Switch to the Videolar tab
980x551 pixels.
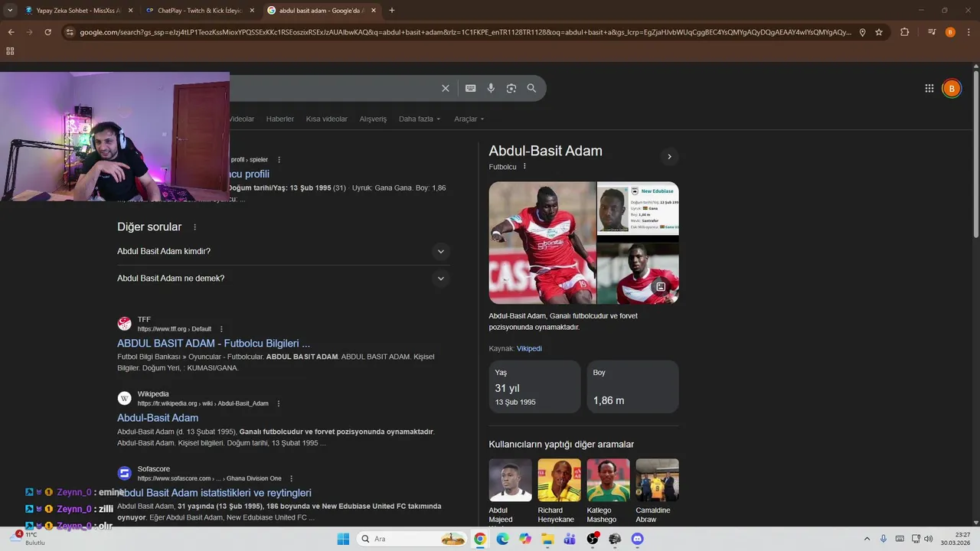tap(242, 119)
